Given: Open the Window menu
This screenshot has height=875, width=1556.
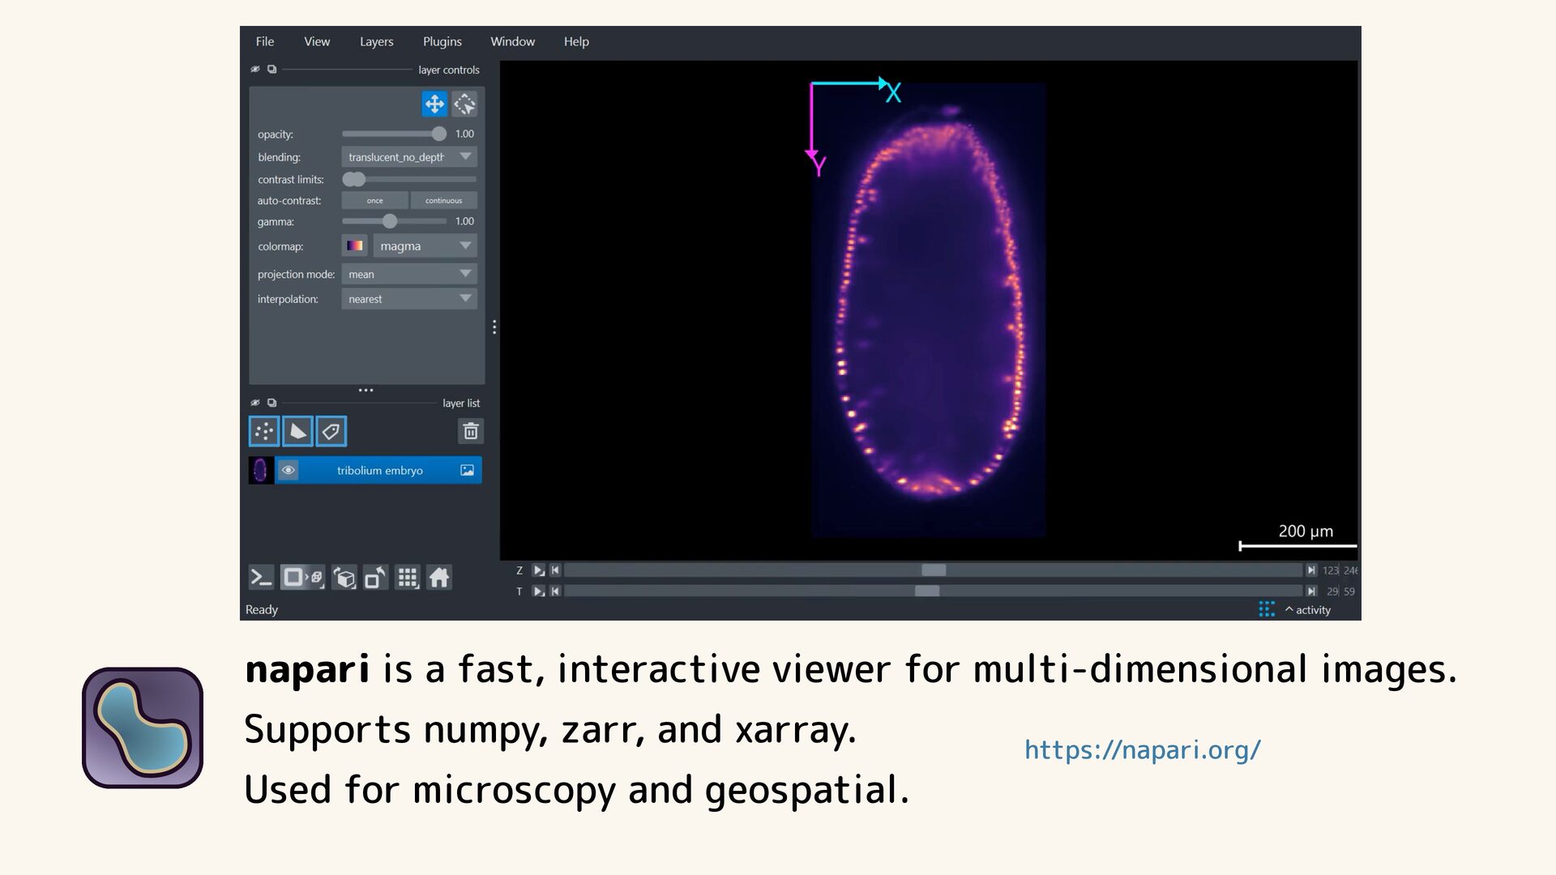Looking at the screenshot, I should 513,41.
